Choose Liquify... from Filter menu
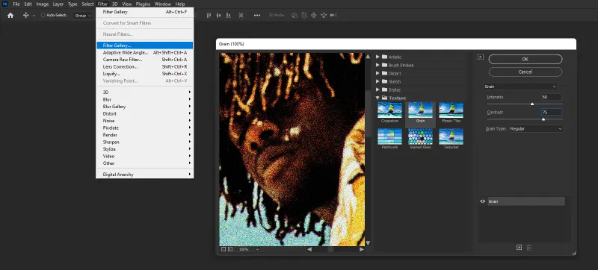 (144, 74)
